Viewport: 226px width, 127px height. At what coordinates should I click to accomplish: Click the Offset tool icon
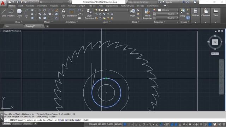coord(56,18)
